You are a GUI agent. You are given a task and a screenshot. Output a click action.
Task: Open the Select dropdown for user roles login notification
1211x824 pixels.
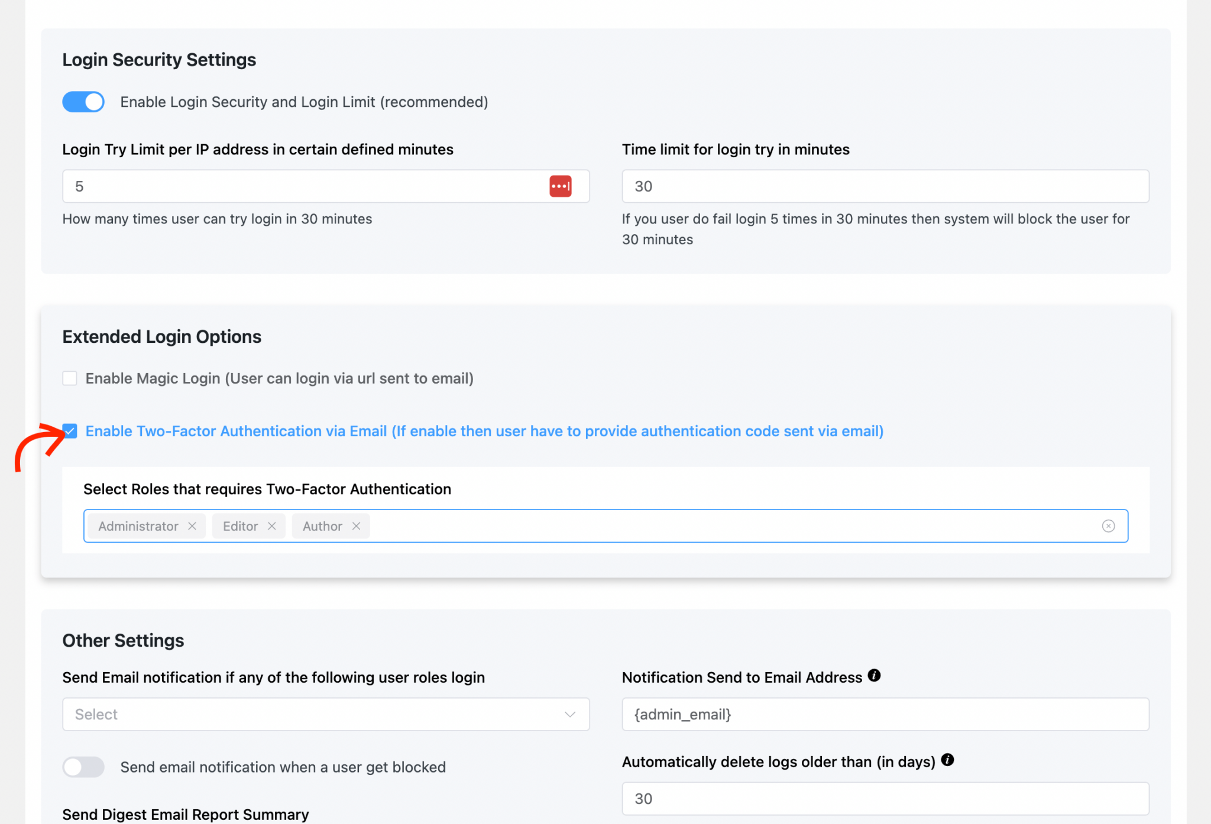tap(326, 714)
